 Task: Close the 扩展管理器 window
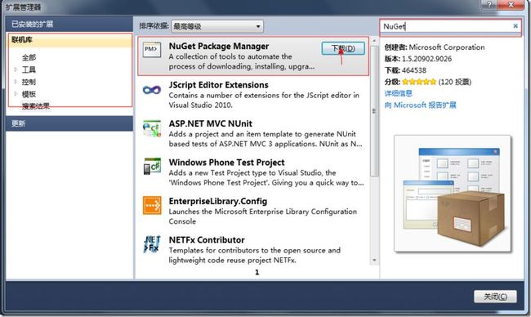[x=511, y=4]
